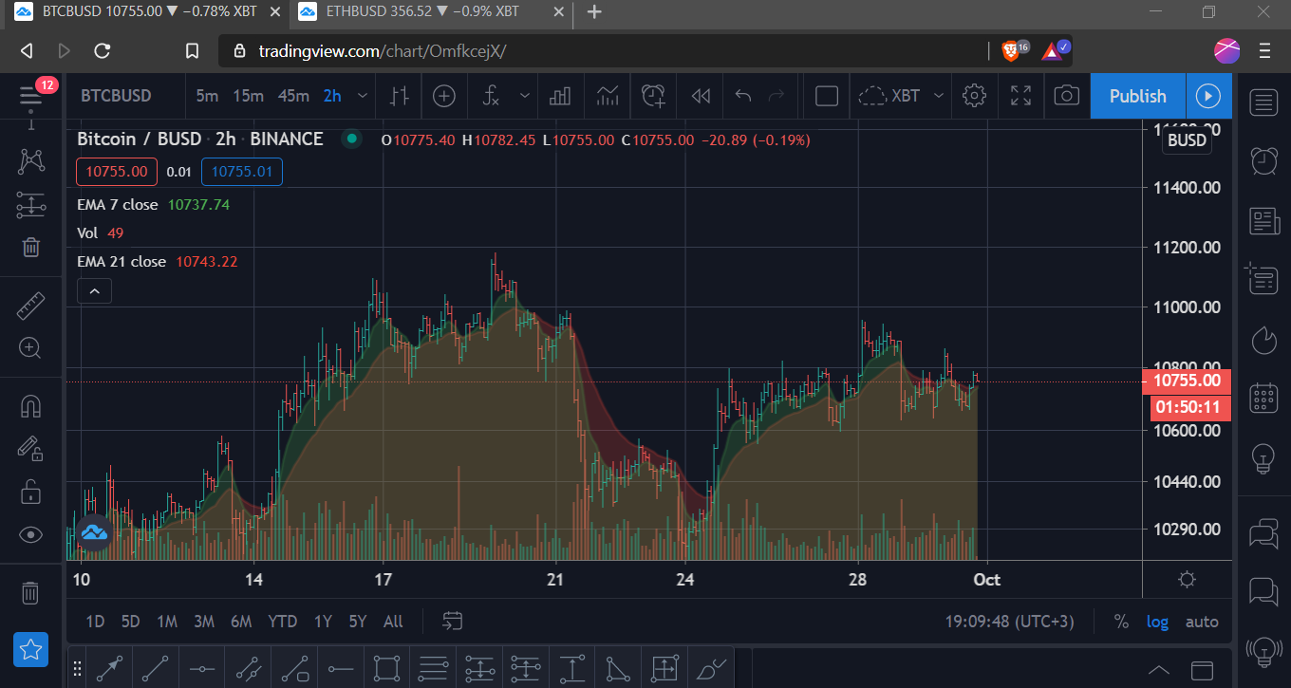Toggle fullscreen mode
Viewport: 1291px width, 688px height.
click(1020, 96)
